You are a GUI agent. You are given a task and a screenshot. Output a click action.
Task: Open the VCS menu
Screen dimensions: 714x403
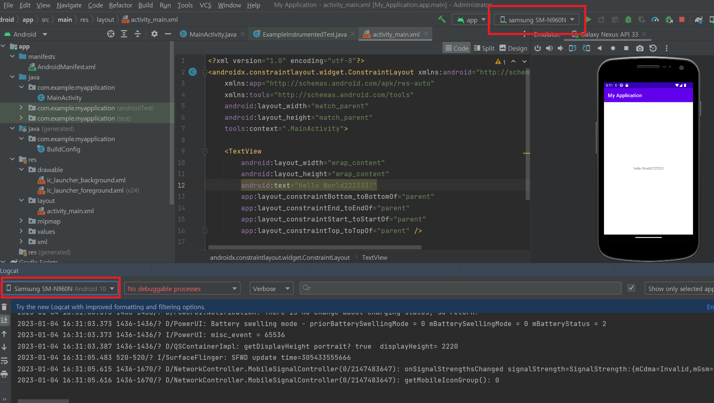(x=205, y=5)
